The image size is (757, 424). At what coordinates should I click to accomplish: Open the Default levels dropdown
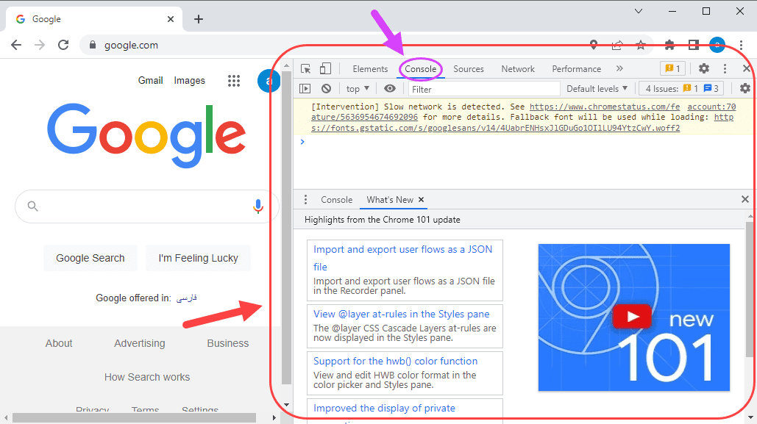tap(597, 89)
